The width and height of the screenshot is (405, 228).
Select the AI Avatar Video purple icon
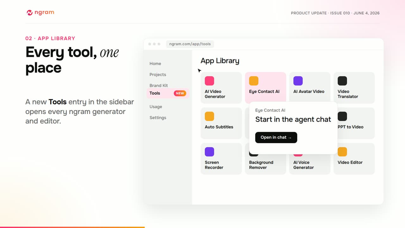pyautogui.click(x=298, y=81)
